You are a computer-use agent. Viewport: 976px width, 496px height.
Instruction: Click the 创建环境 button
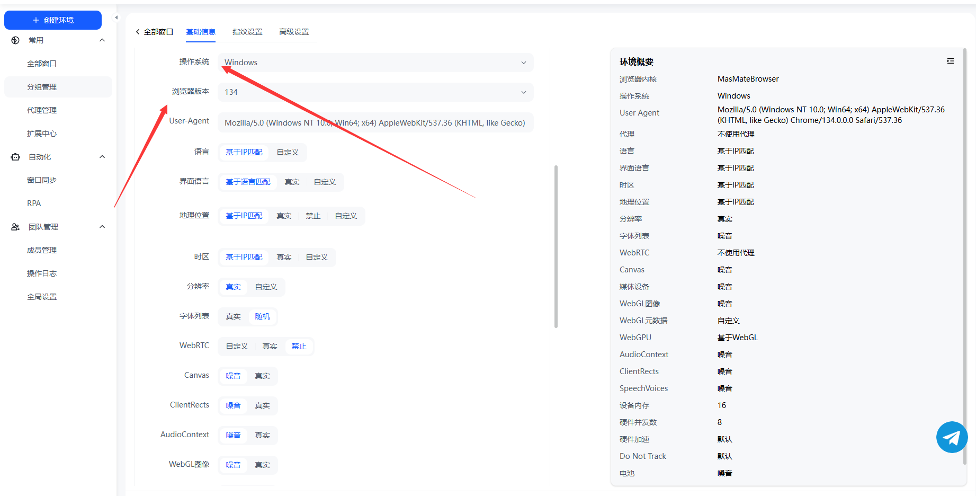tap(53, 20)
